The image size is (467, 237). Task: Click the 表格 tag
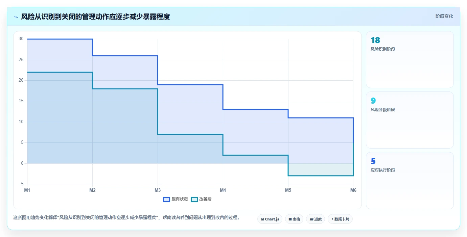pos(294,219)
